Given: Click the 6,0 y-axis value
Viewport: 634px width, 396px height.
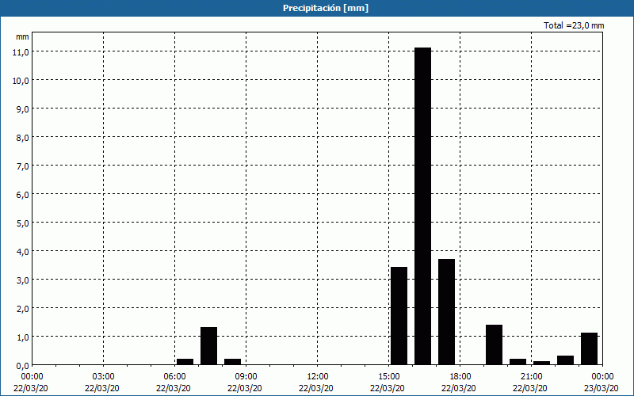Looking at the screenshot, I should click(21, 194).
